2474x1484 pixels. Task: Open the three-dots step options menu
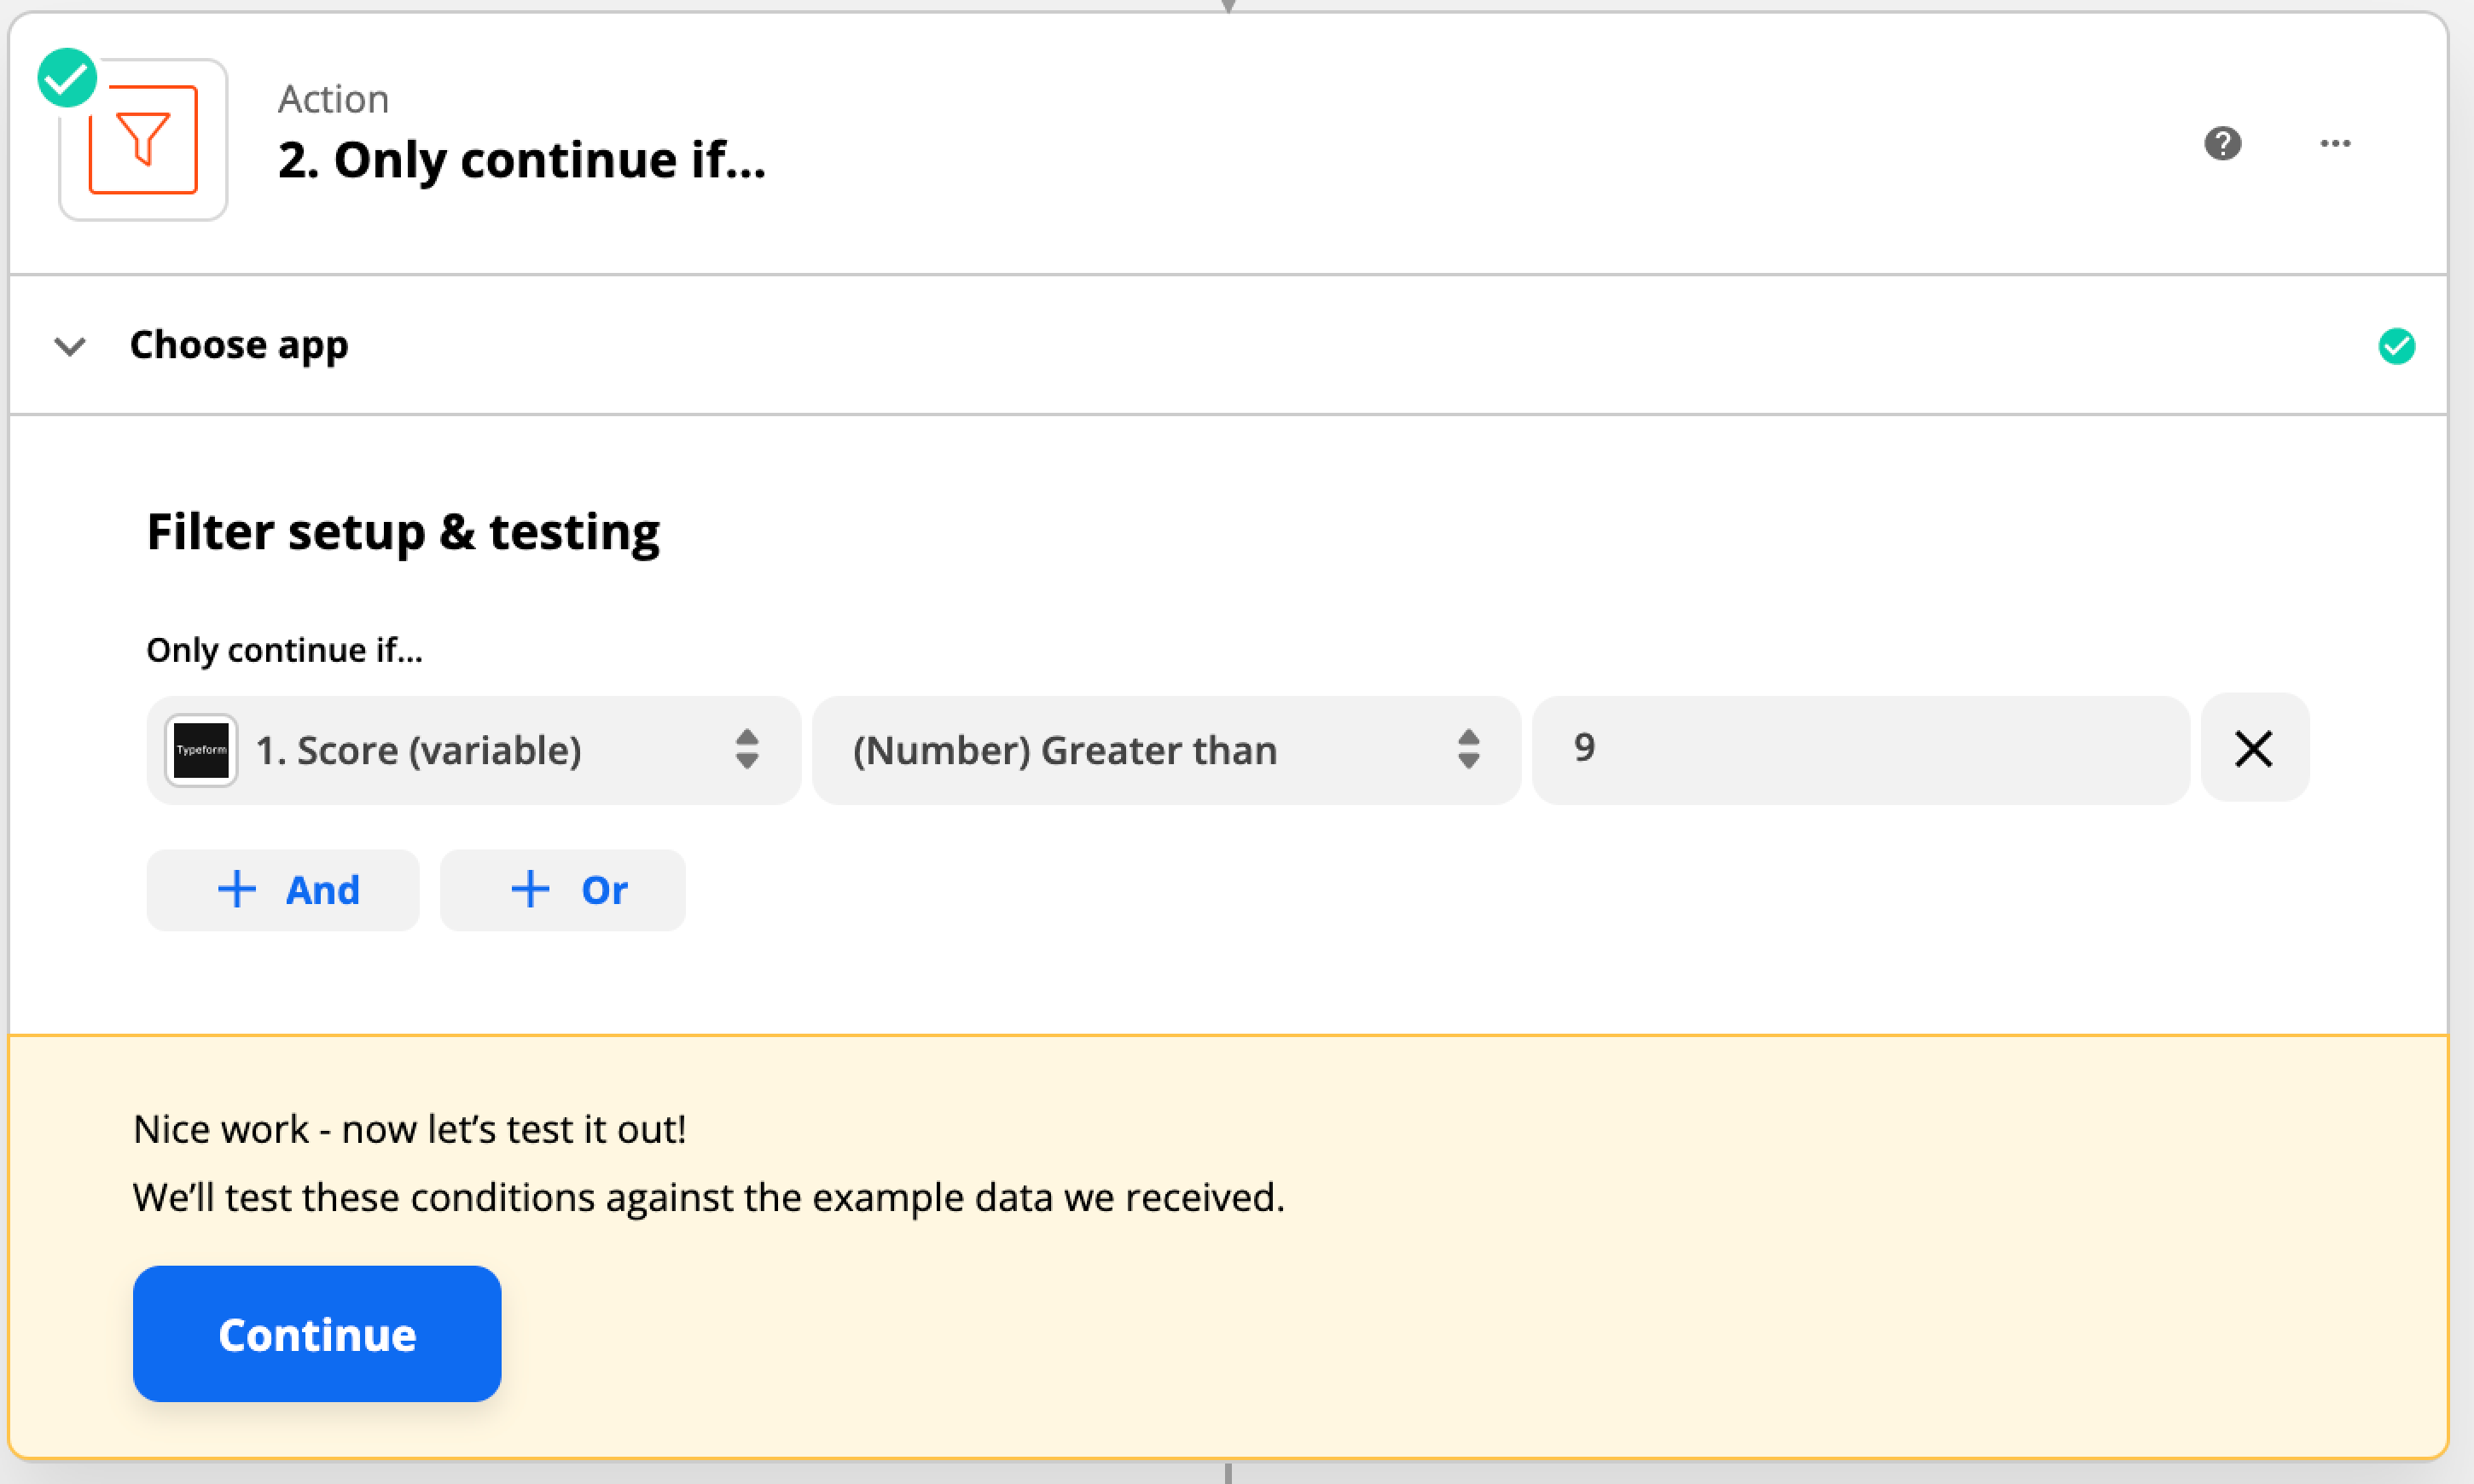[2335, 143]
